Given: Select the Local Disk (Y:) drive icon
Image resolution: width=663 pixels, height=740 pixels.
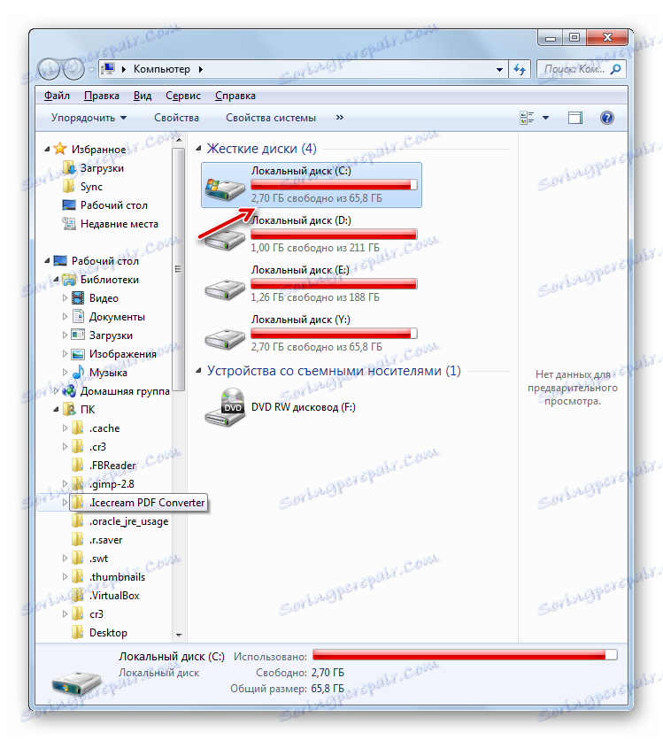Looking at the screenshot, I should point(225,338).
